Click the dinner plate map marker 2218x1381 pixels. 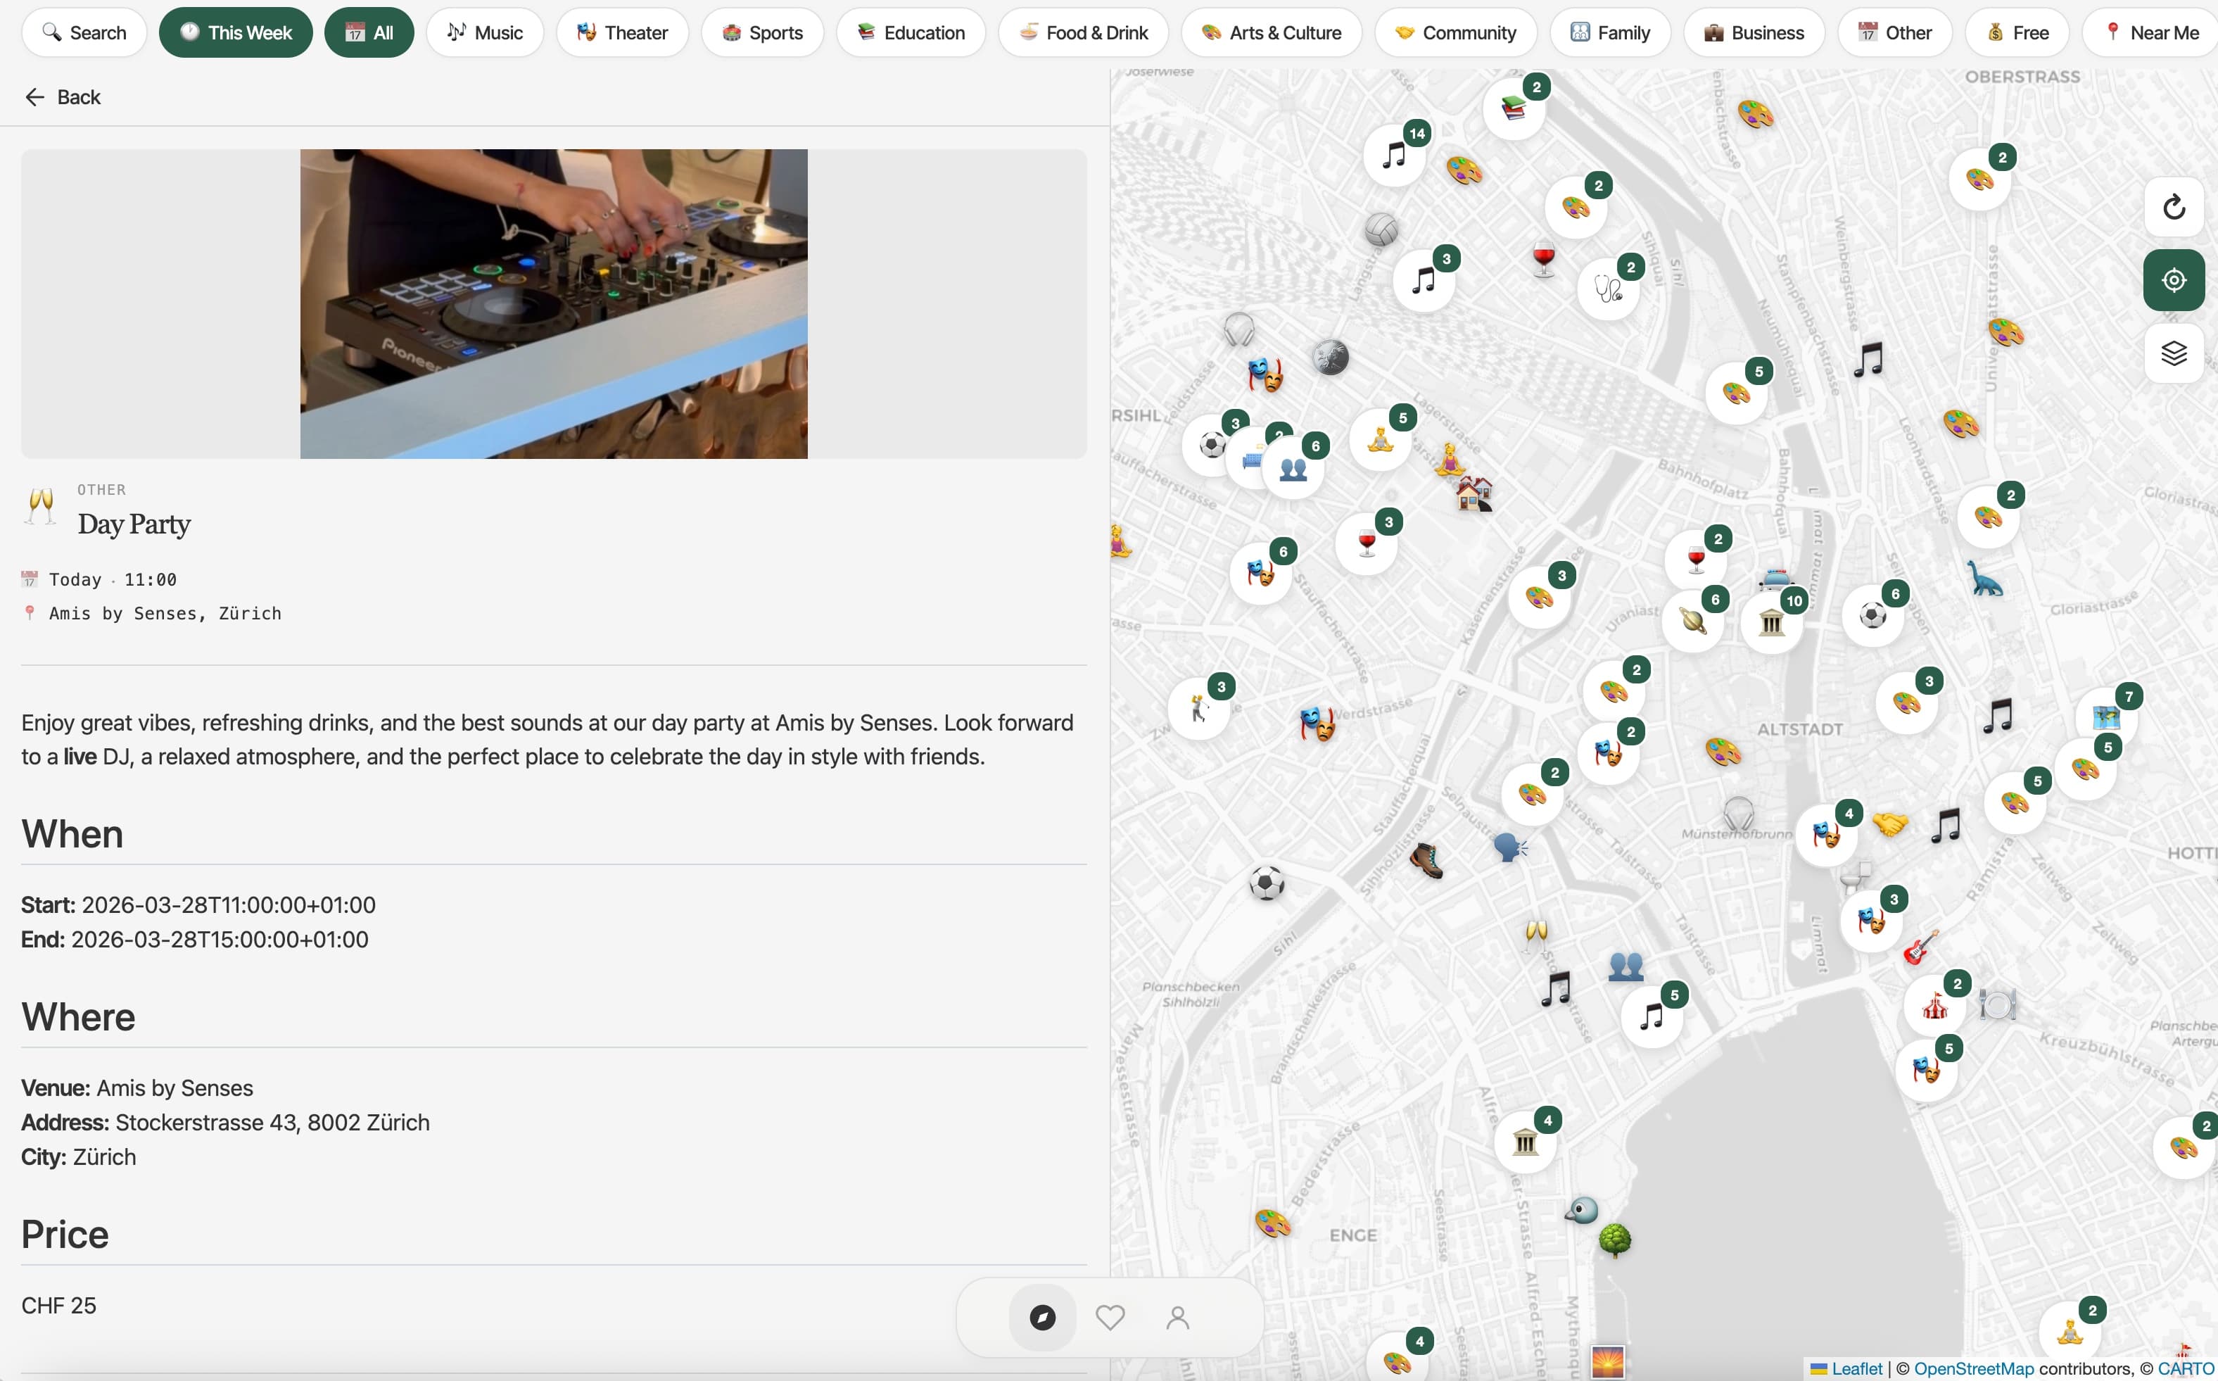tap(1997, 1004)
